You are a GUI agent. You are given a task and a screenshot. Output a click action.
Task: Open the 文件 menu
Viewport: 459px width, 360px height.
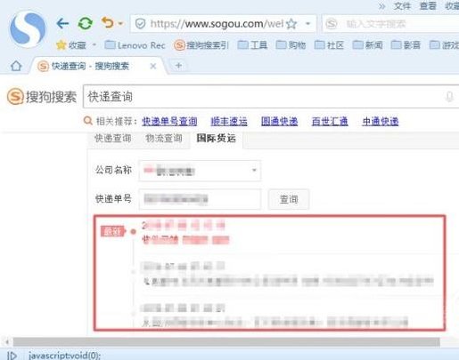tap(402, 6)
